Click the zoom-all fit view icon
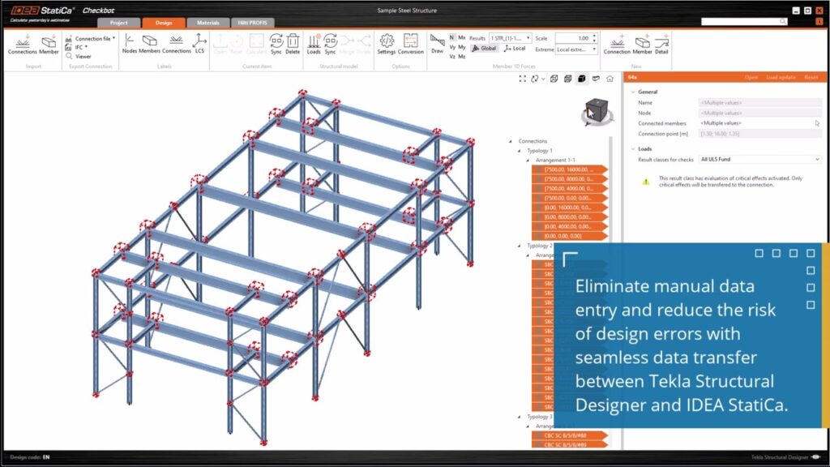This screenshot has width=830, height=467. (x=523, y=79)
